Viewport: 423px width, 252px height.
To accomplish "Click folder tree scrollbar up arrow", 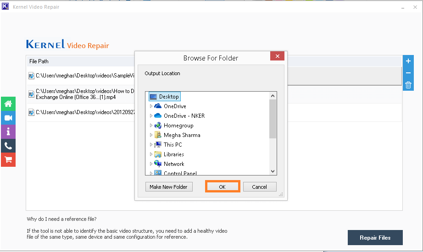I will (273, 96).
